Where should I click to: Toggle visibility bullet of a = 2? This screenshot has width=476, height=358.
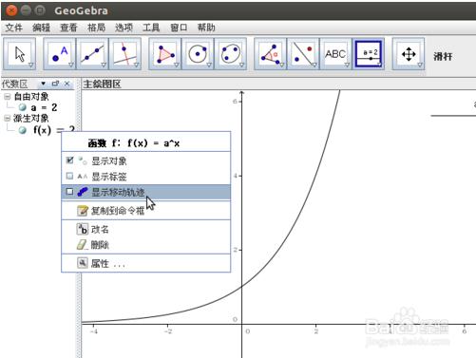click(x=22, y=107)
